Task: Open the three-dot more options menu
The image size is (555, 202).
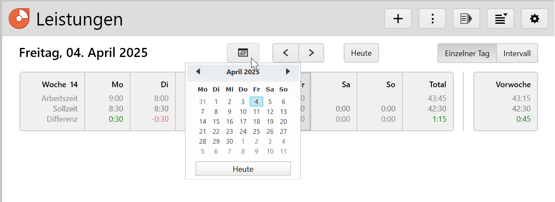Action: tap(432, 19)
